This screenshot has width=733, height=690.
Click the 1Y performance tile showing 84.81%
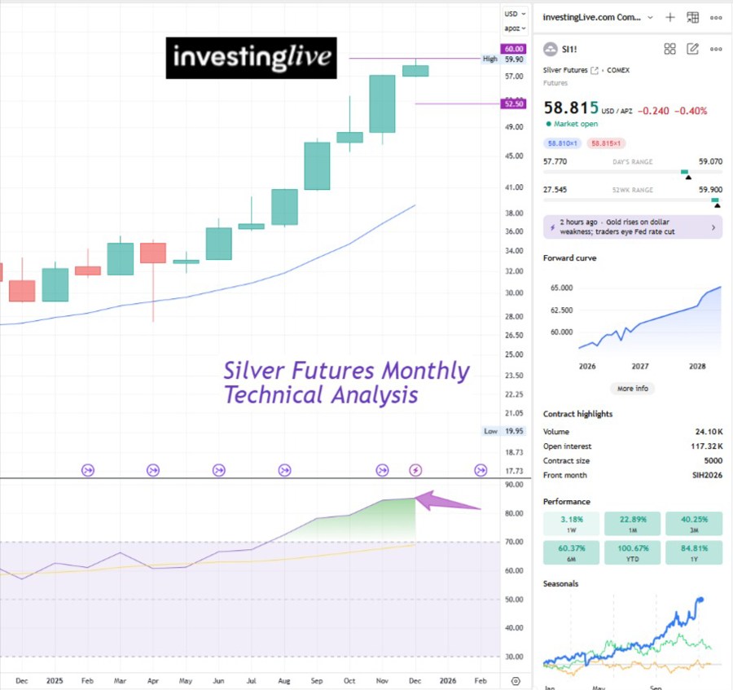click(x=693, y=552)
